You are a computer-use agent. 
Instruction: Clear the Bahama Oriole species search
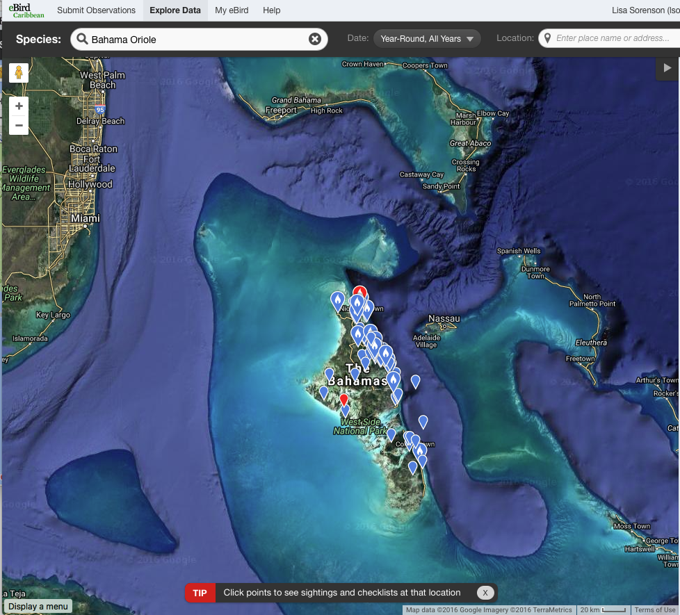tap(315, 39)
